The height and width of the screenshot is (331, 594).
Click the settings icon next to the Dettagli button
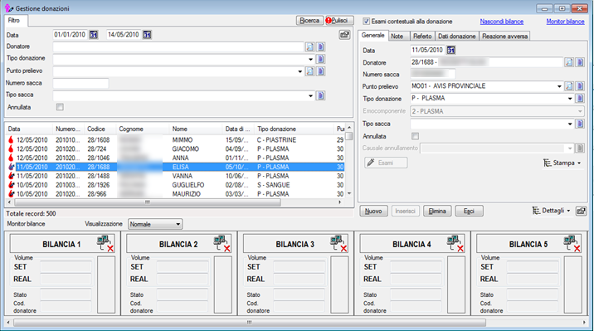click(x=581, y=211)
